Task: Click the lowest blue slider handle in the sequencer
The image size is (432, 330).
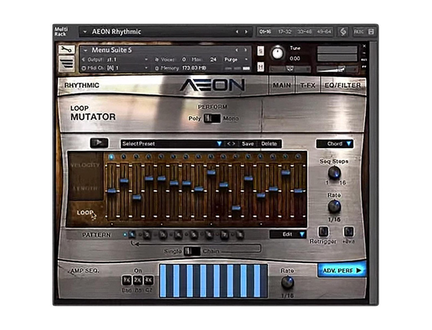Action: pyautogui.click(x=236, y=208)
